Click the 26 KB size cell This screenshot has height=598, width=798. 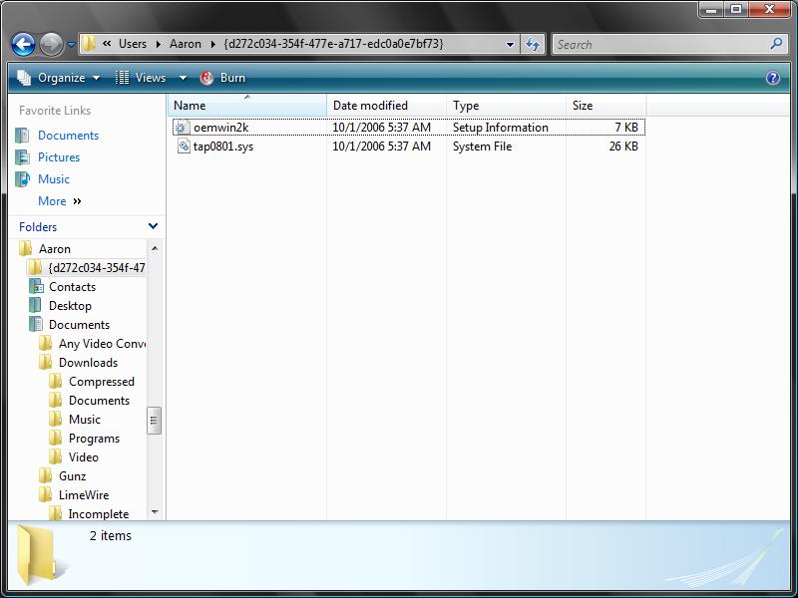tap(623, 147)
